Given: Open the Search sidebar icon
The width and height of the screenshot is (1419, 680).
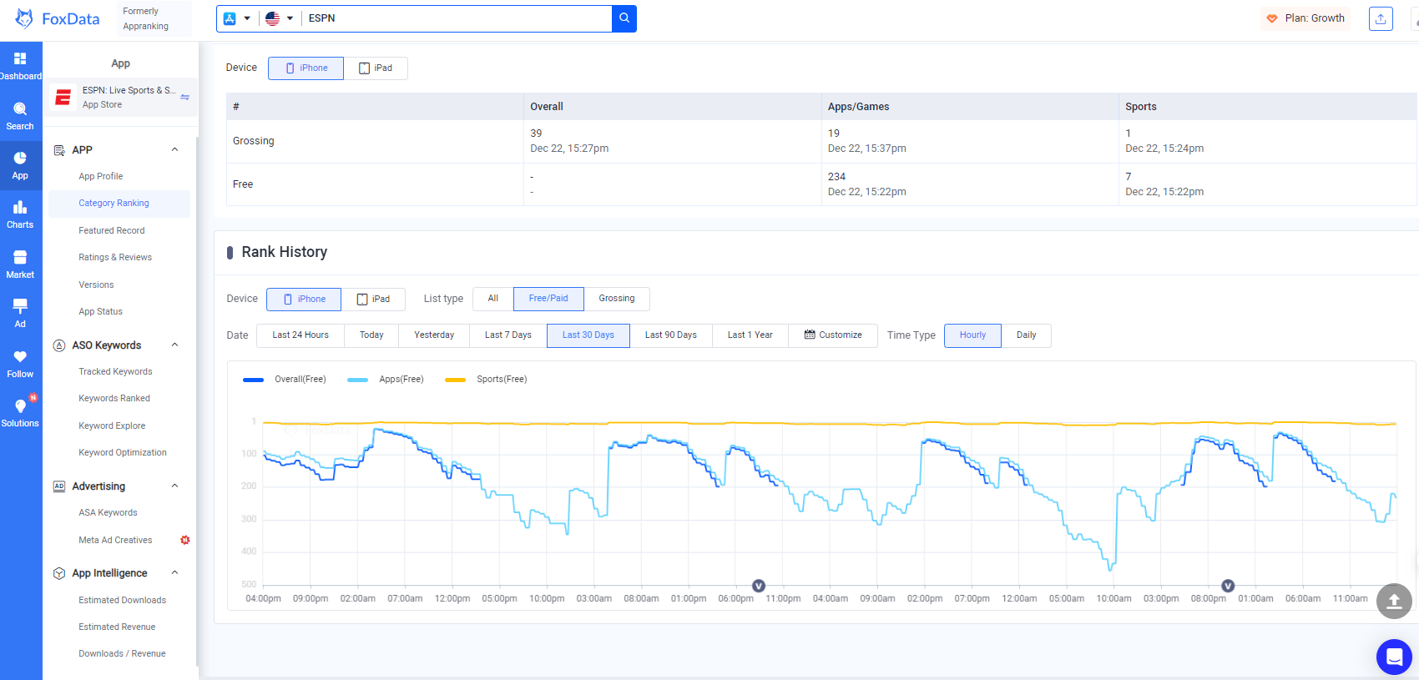Looking at the screenshot, I should (x=20, y=116).
